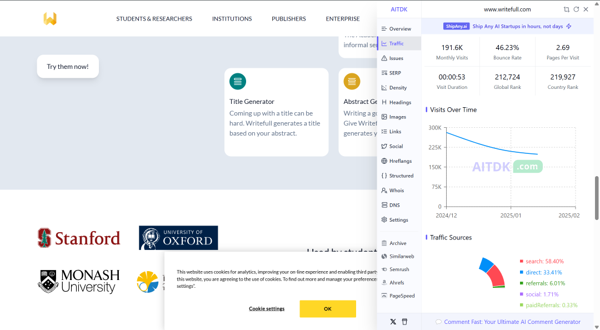The image size is (600, 330).
Task: Click the Stanford logo
Action: (79, 238)
